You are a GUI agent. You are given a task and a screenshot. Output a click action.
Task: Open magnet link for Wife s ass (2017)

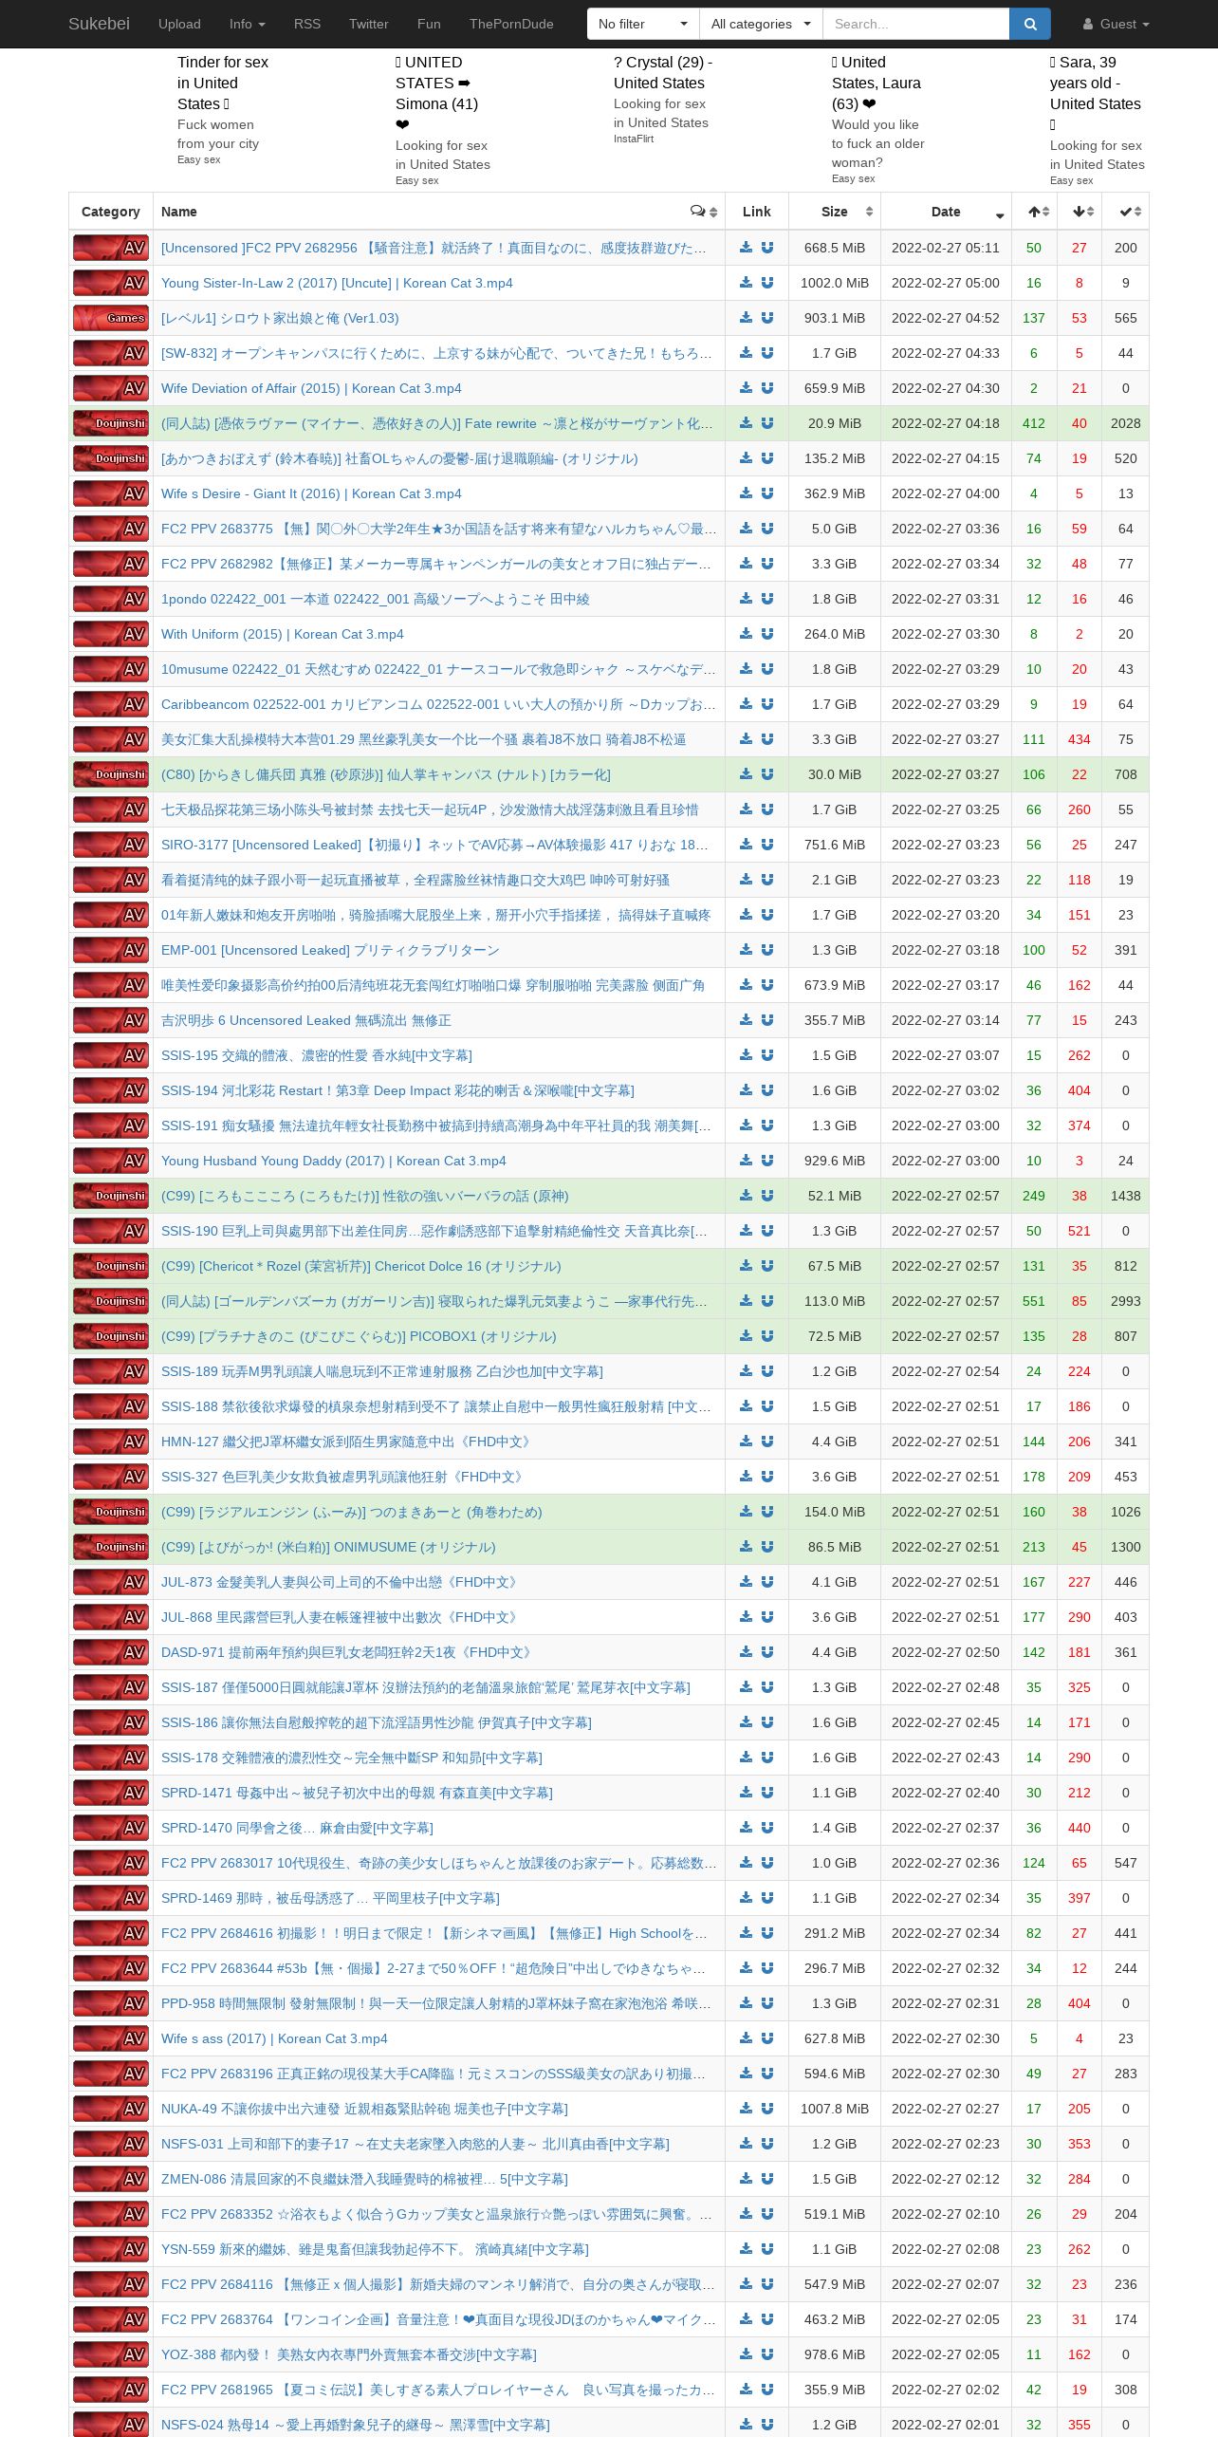[x=767, y=2038]
